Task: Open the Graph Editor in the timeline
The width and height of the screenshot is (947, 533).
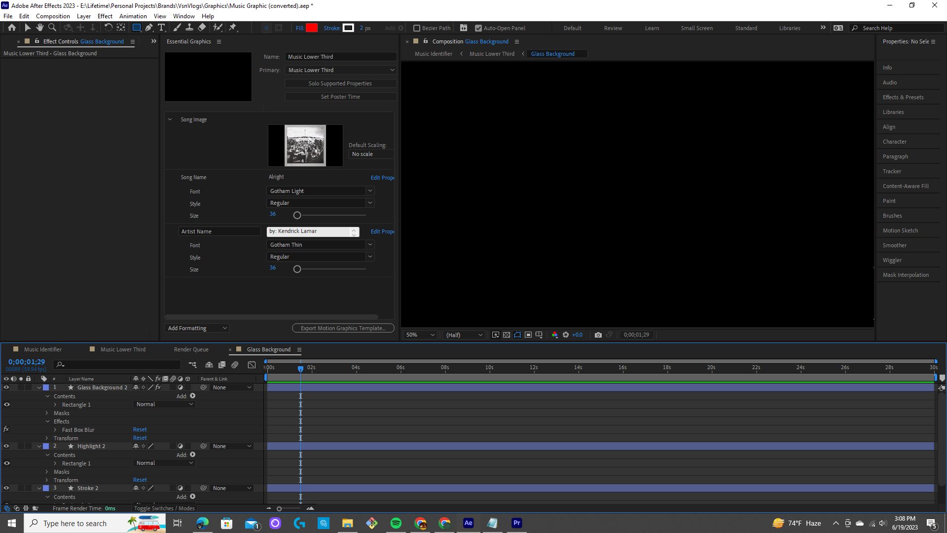Action: click(252, 365)
